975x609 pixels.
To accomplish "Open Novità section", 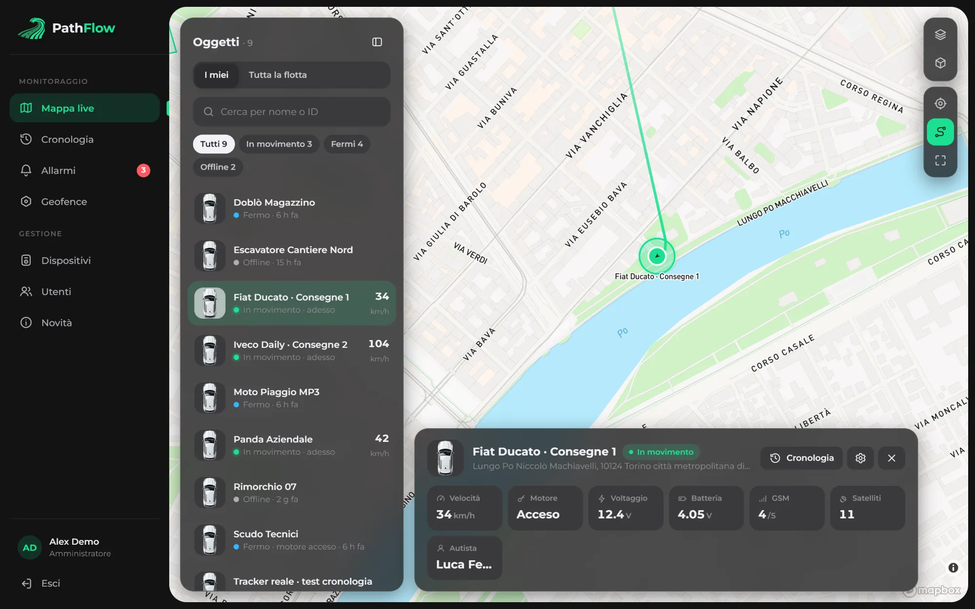I will tap(84, 323).
